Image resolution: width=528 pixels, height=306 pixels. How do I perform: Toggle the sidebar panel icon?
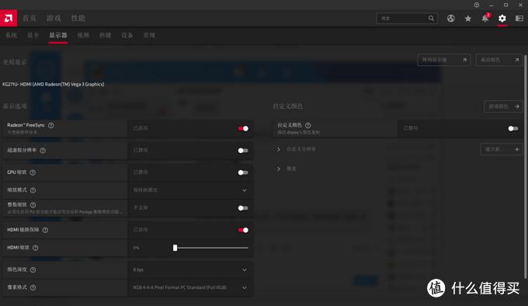tap(519, 19)
